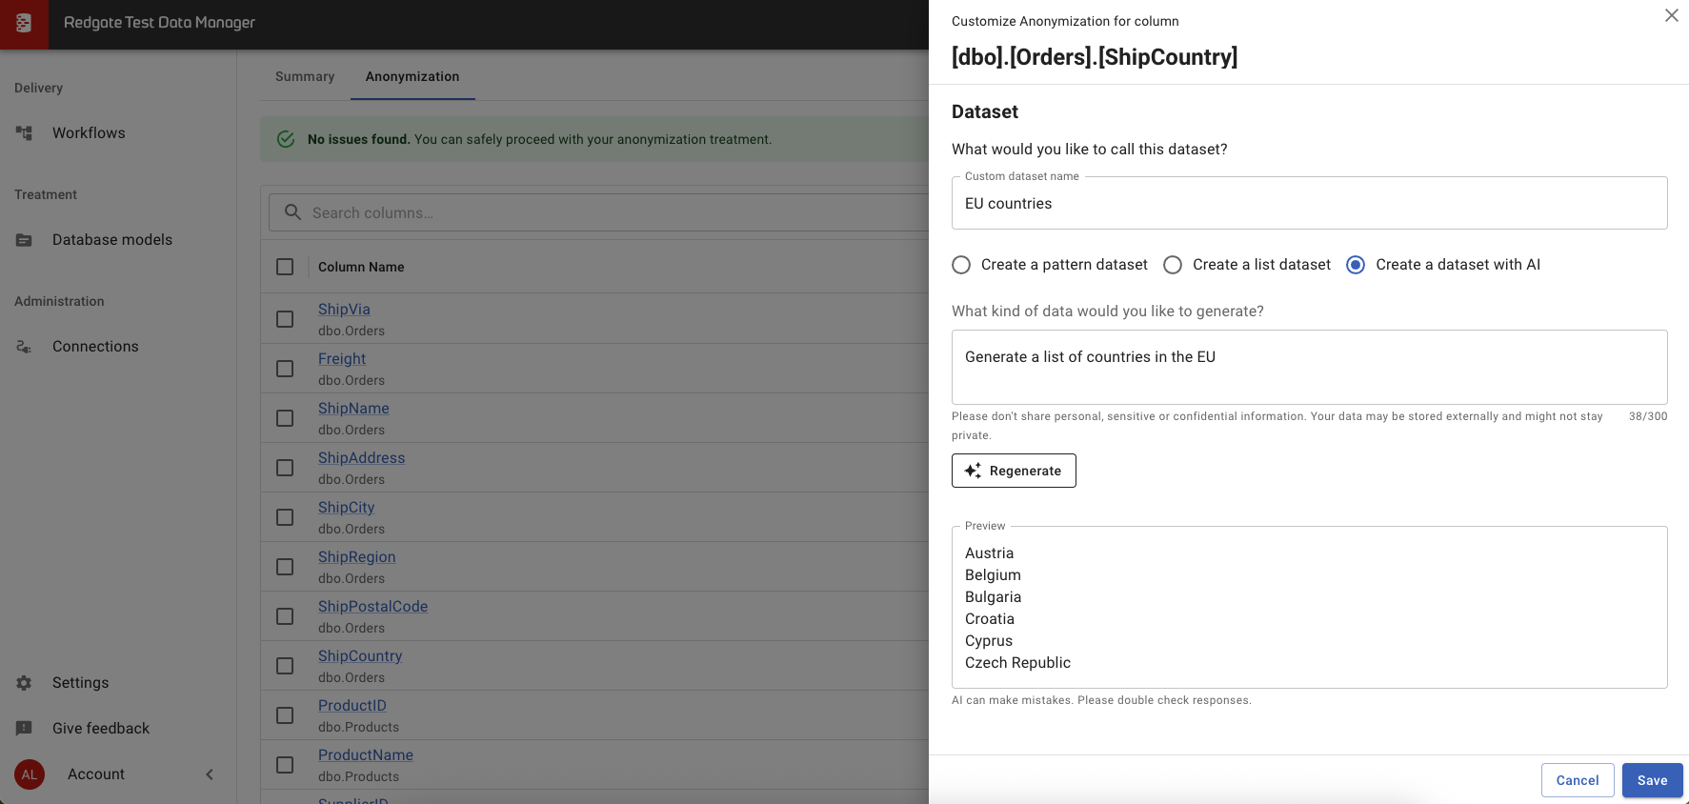This screenshot has width=1689, height=804.
Task: Click the Redgate logo icon
Action: pyautogui.click(x=24, y=24)
